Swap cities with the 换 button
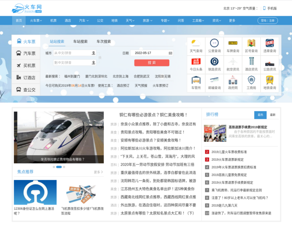Image resolution: width=292 pixels, height=225 pixels. point(100,58)
